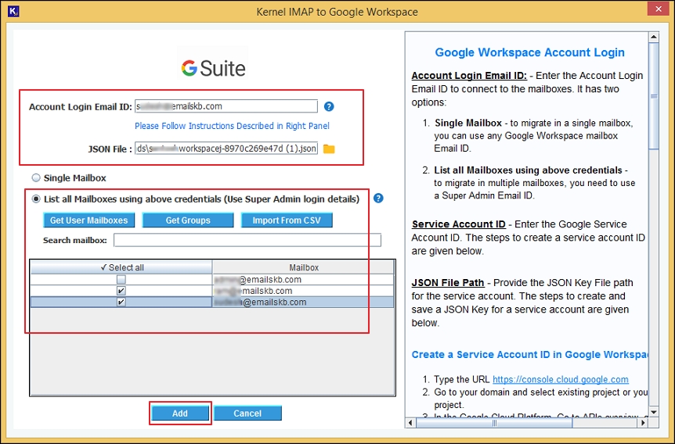Image resolution: width=675 pixels, height=444 pixels.
Task: Open the console.cloud.google.com link
Action: coord(561,379)
